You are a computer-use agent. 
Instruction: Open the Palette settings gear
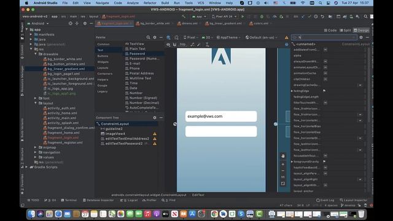coord(155,37)
